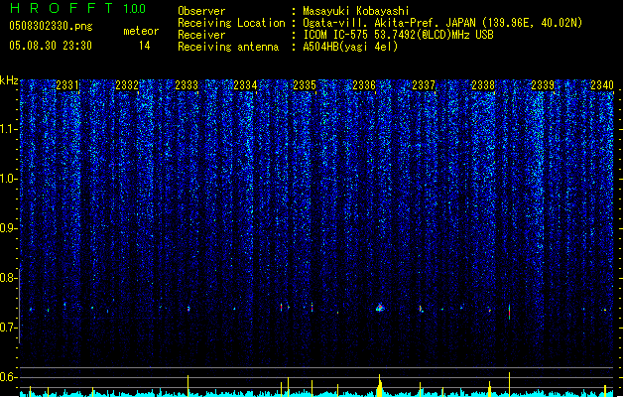Image resolution: width=624 pixels, height=397 pixels.
Task: Select the A504HB(yagi 4el) antenna text
Action: click(350, 47)
